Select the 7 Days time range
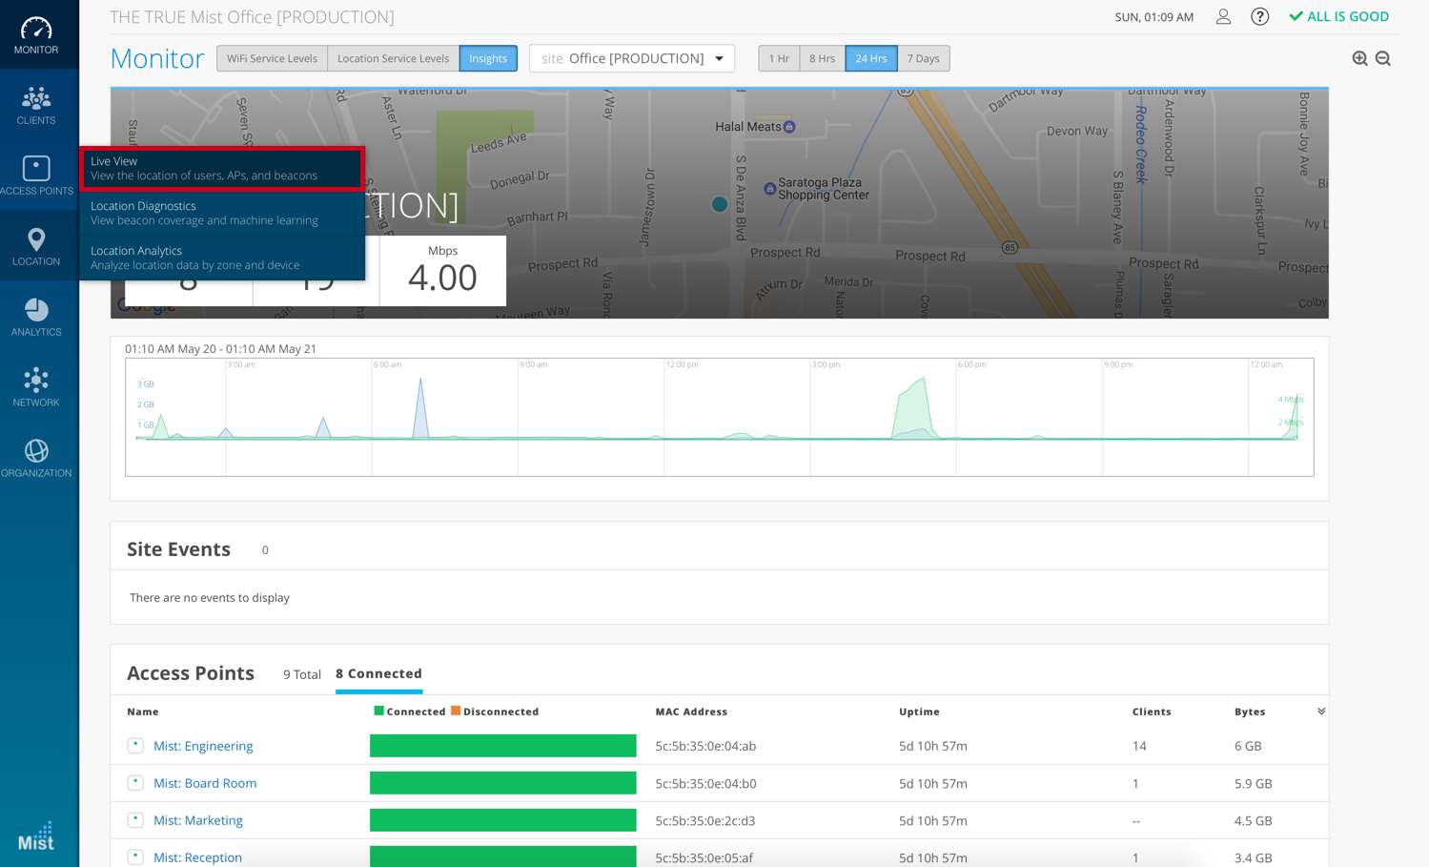The height and width of the screenshot is (867, 1429). tap(923, 58)
